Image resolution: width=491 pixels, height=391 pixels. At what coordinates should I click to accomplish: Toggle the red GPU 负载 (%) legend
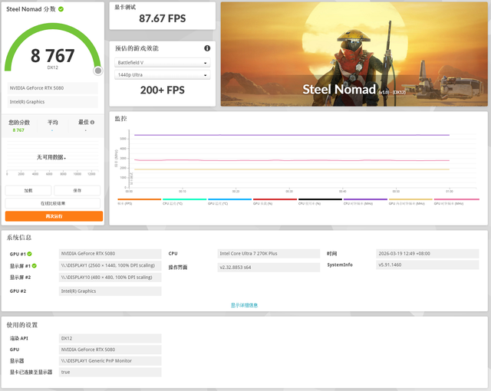click(275, 202)
